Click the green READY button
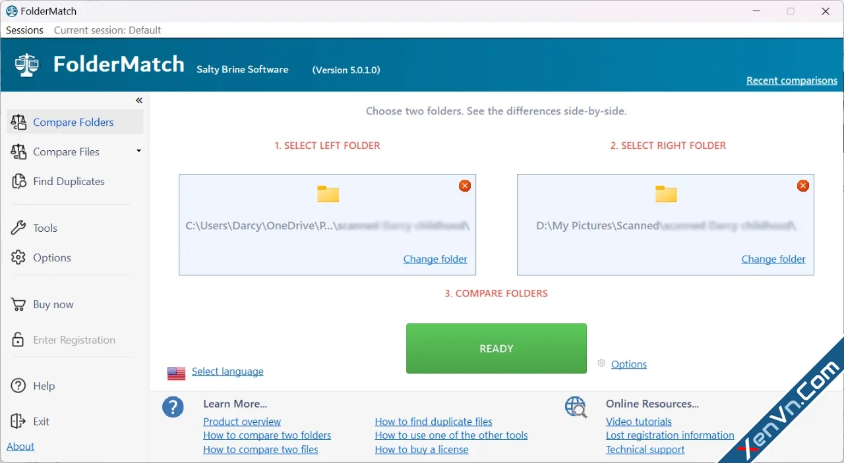The height and width of the screenshot is (463, 844). point(497,348)
